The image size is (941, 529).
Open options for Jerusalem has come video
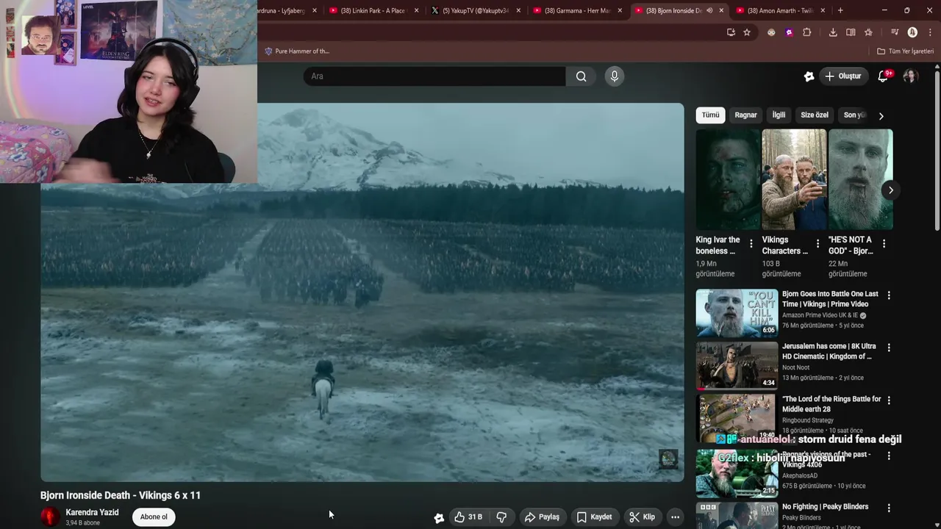tap(889, 348)
